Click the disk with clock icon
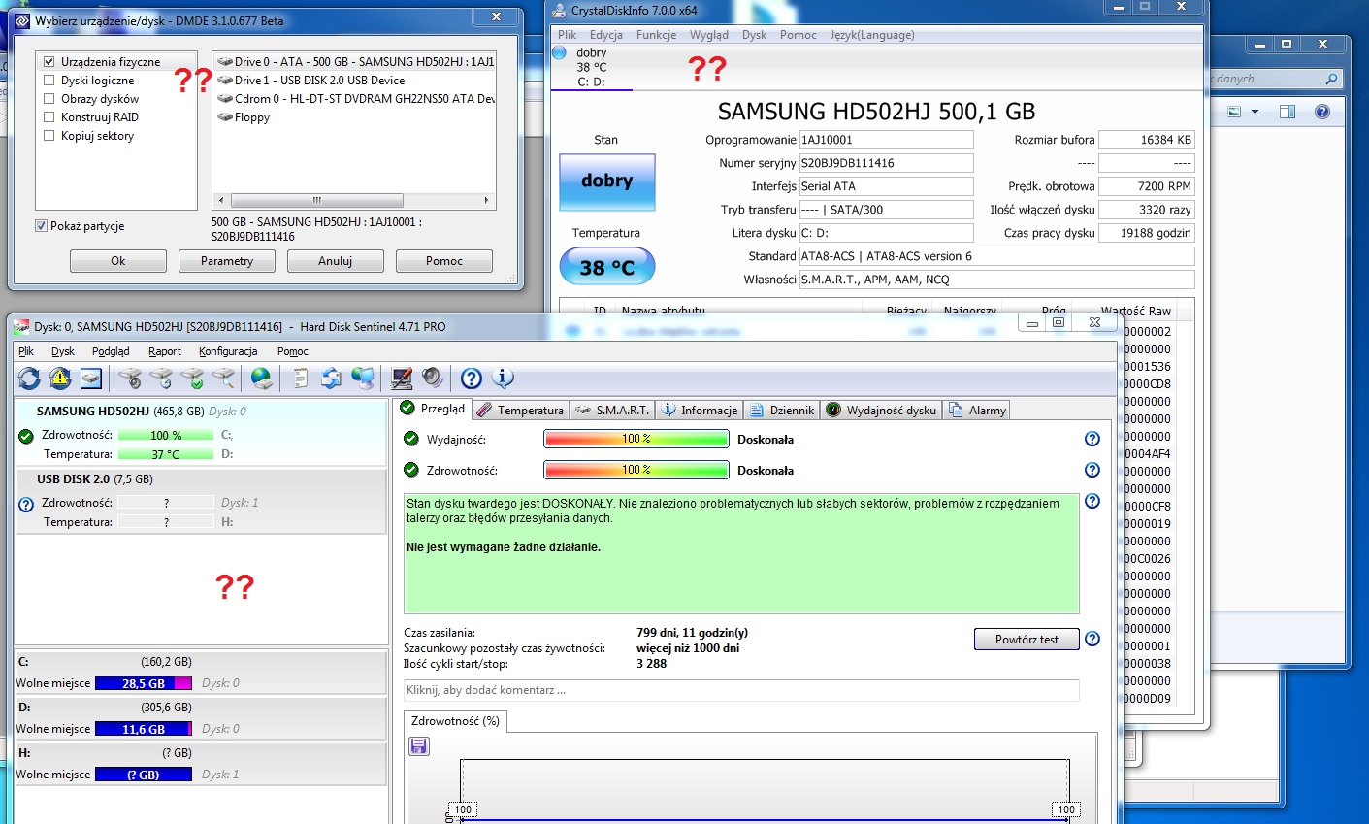 click(x=161, y=379)
